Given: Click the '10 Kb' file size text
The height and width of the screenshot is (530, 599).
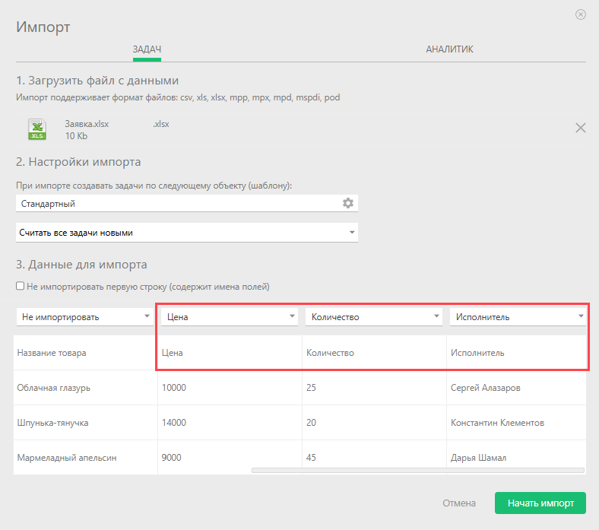Looking at the screenshot, I should tap(76, 136).
